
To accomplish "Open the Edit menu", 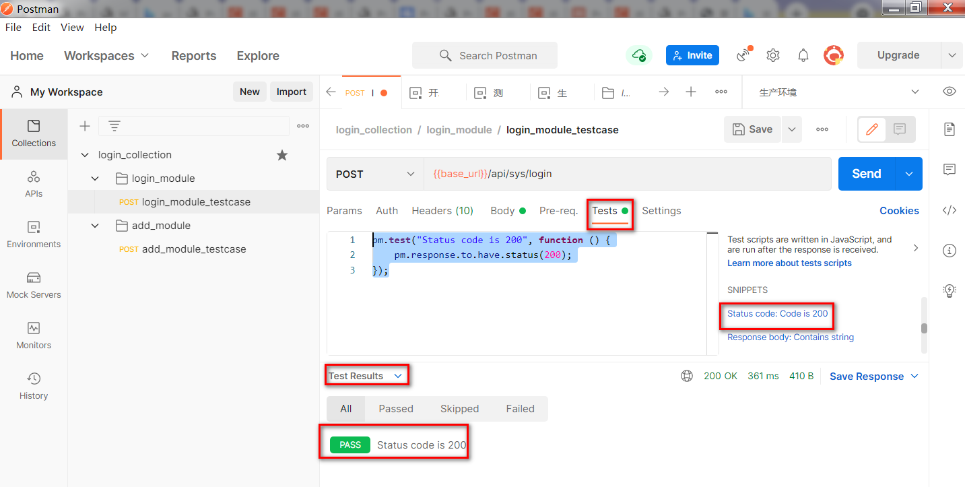I will coord(41,28).
